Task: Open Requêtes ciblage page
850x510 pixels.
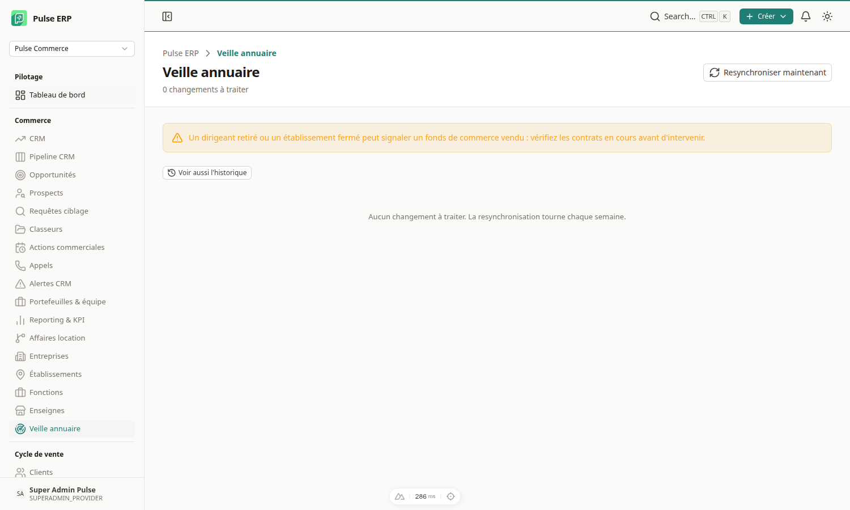Action: coord(72,211)
